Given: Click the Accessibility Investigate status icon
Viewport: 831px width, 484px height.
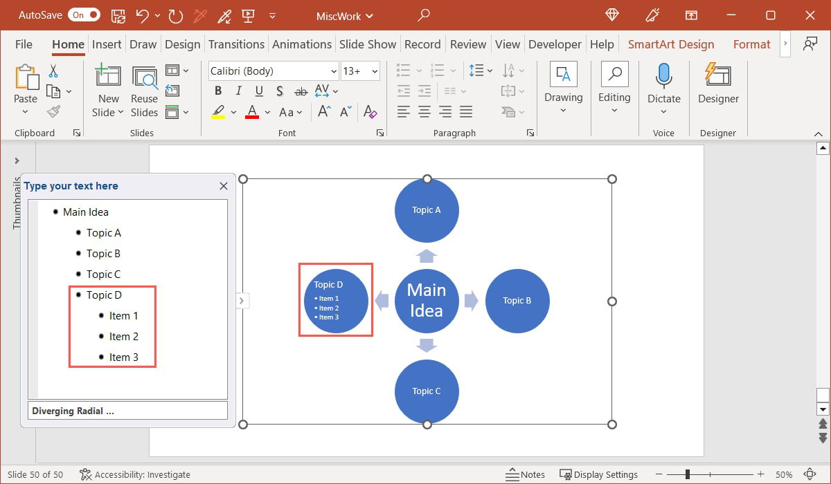Looking at the screenshot, I should (86, 474).
